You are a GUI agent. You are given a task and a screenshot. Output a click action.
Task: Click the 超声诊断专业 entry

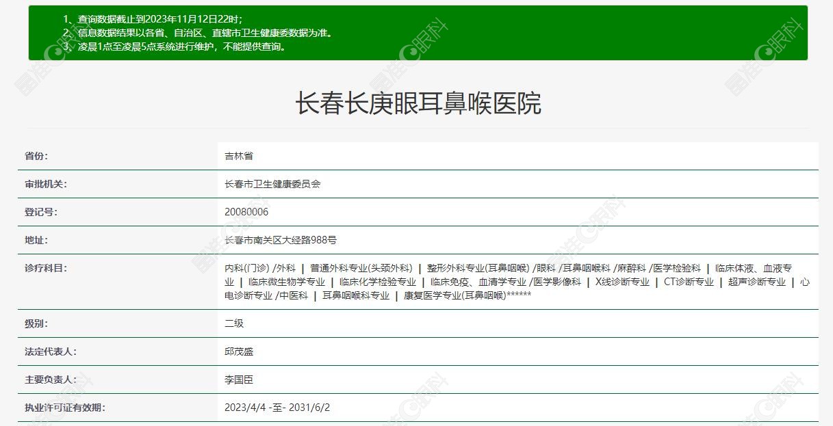tap(756, 282)
